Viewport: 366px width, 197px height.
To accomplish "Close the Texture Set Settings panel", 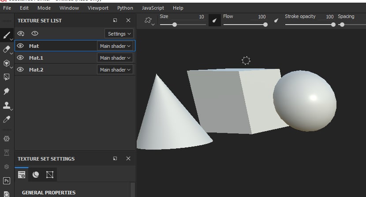I will 128,158.
